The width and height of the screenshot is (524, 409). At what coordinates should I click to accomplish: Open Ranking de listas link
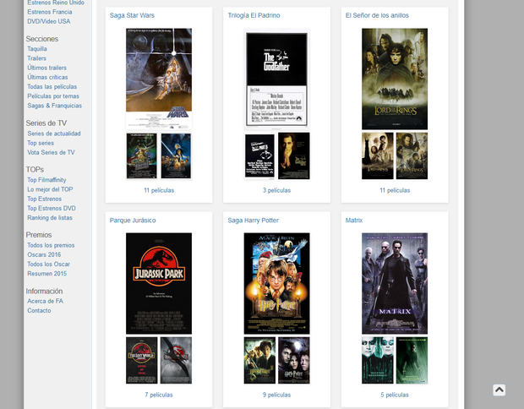tap(50, 217)
